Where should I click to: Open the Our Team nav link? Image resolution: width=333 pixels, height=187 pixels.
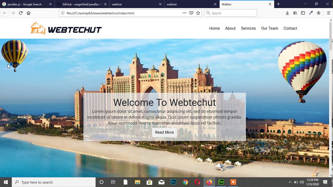tap(270, 28)
